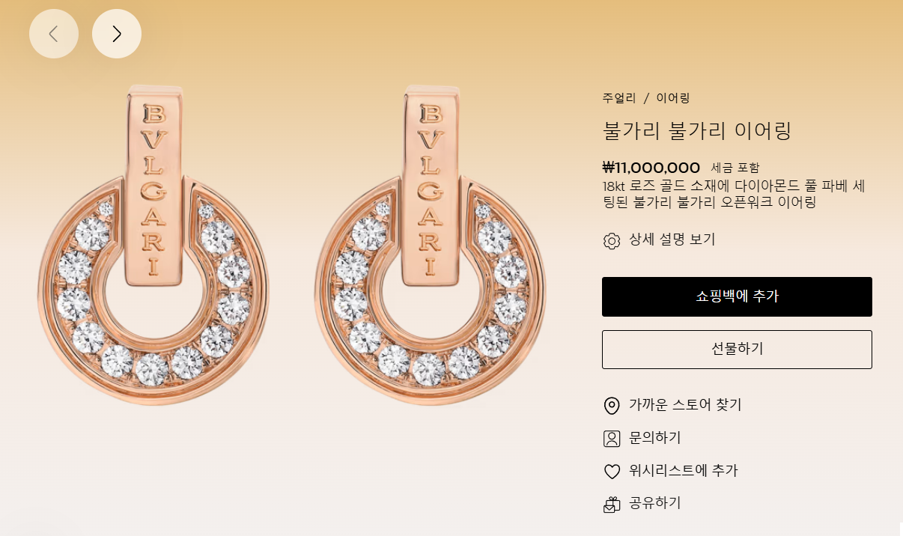903x536 pixels.
Task: Select the 문의하기 inquiry link
Action: [655, 438]
